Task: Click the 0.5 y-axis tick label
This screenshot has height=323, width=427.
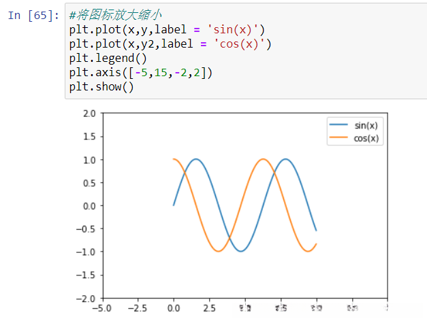Action: [x=90, y=183]
